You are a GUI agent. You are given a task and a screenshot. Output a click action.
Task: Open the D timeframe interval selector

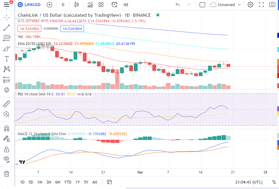tap(63, 5)
